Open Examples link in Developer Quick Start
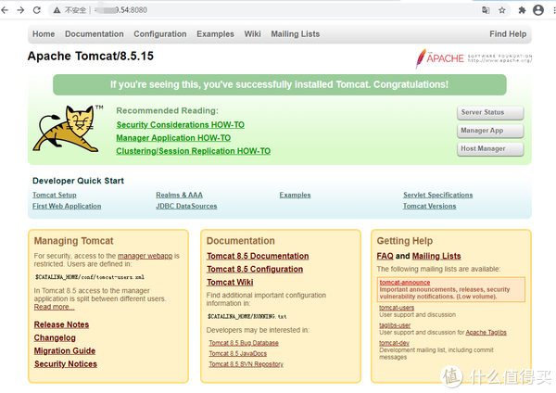 click(x=295, y=195)
